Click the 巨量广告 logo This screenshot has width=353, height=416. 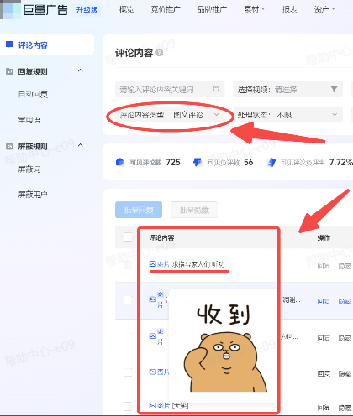pos(45,10)
